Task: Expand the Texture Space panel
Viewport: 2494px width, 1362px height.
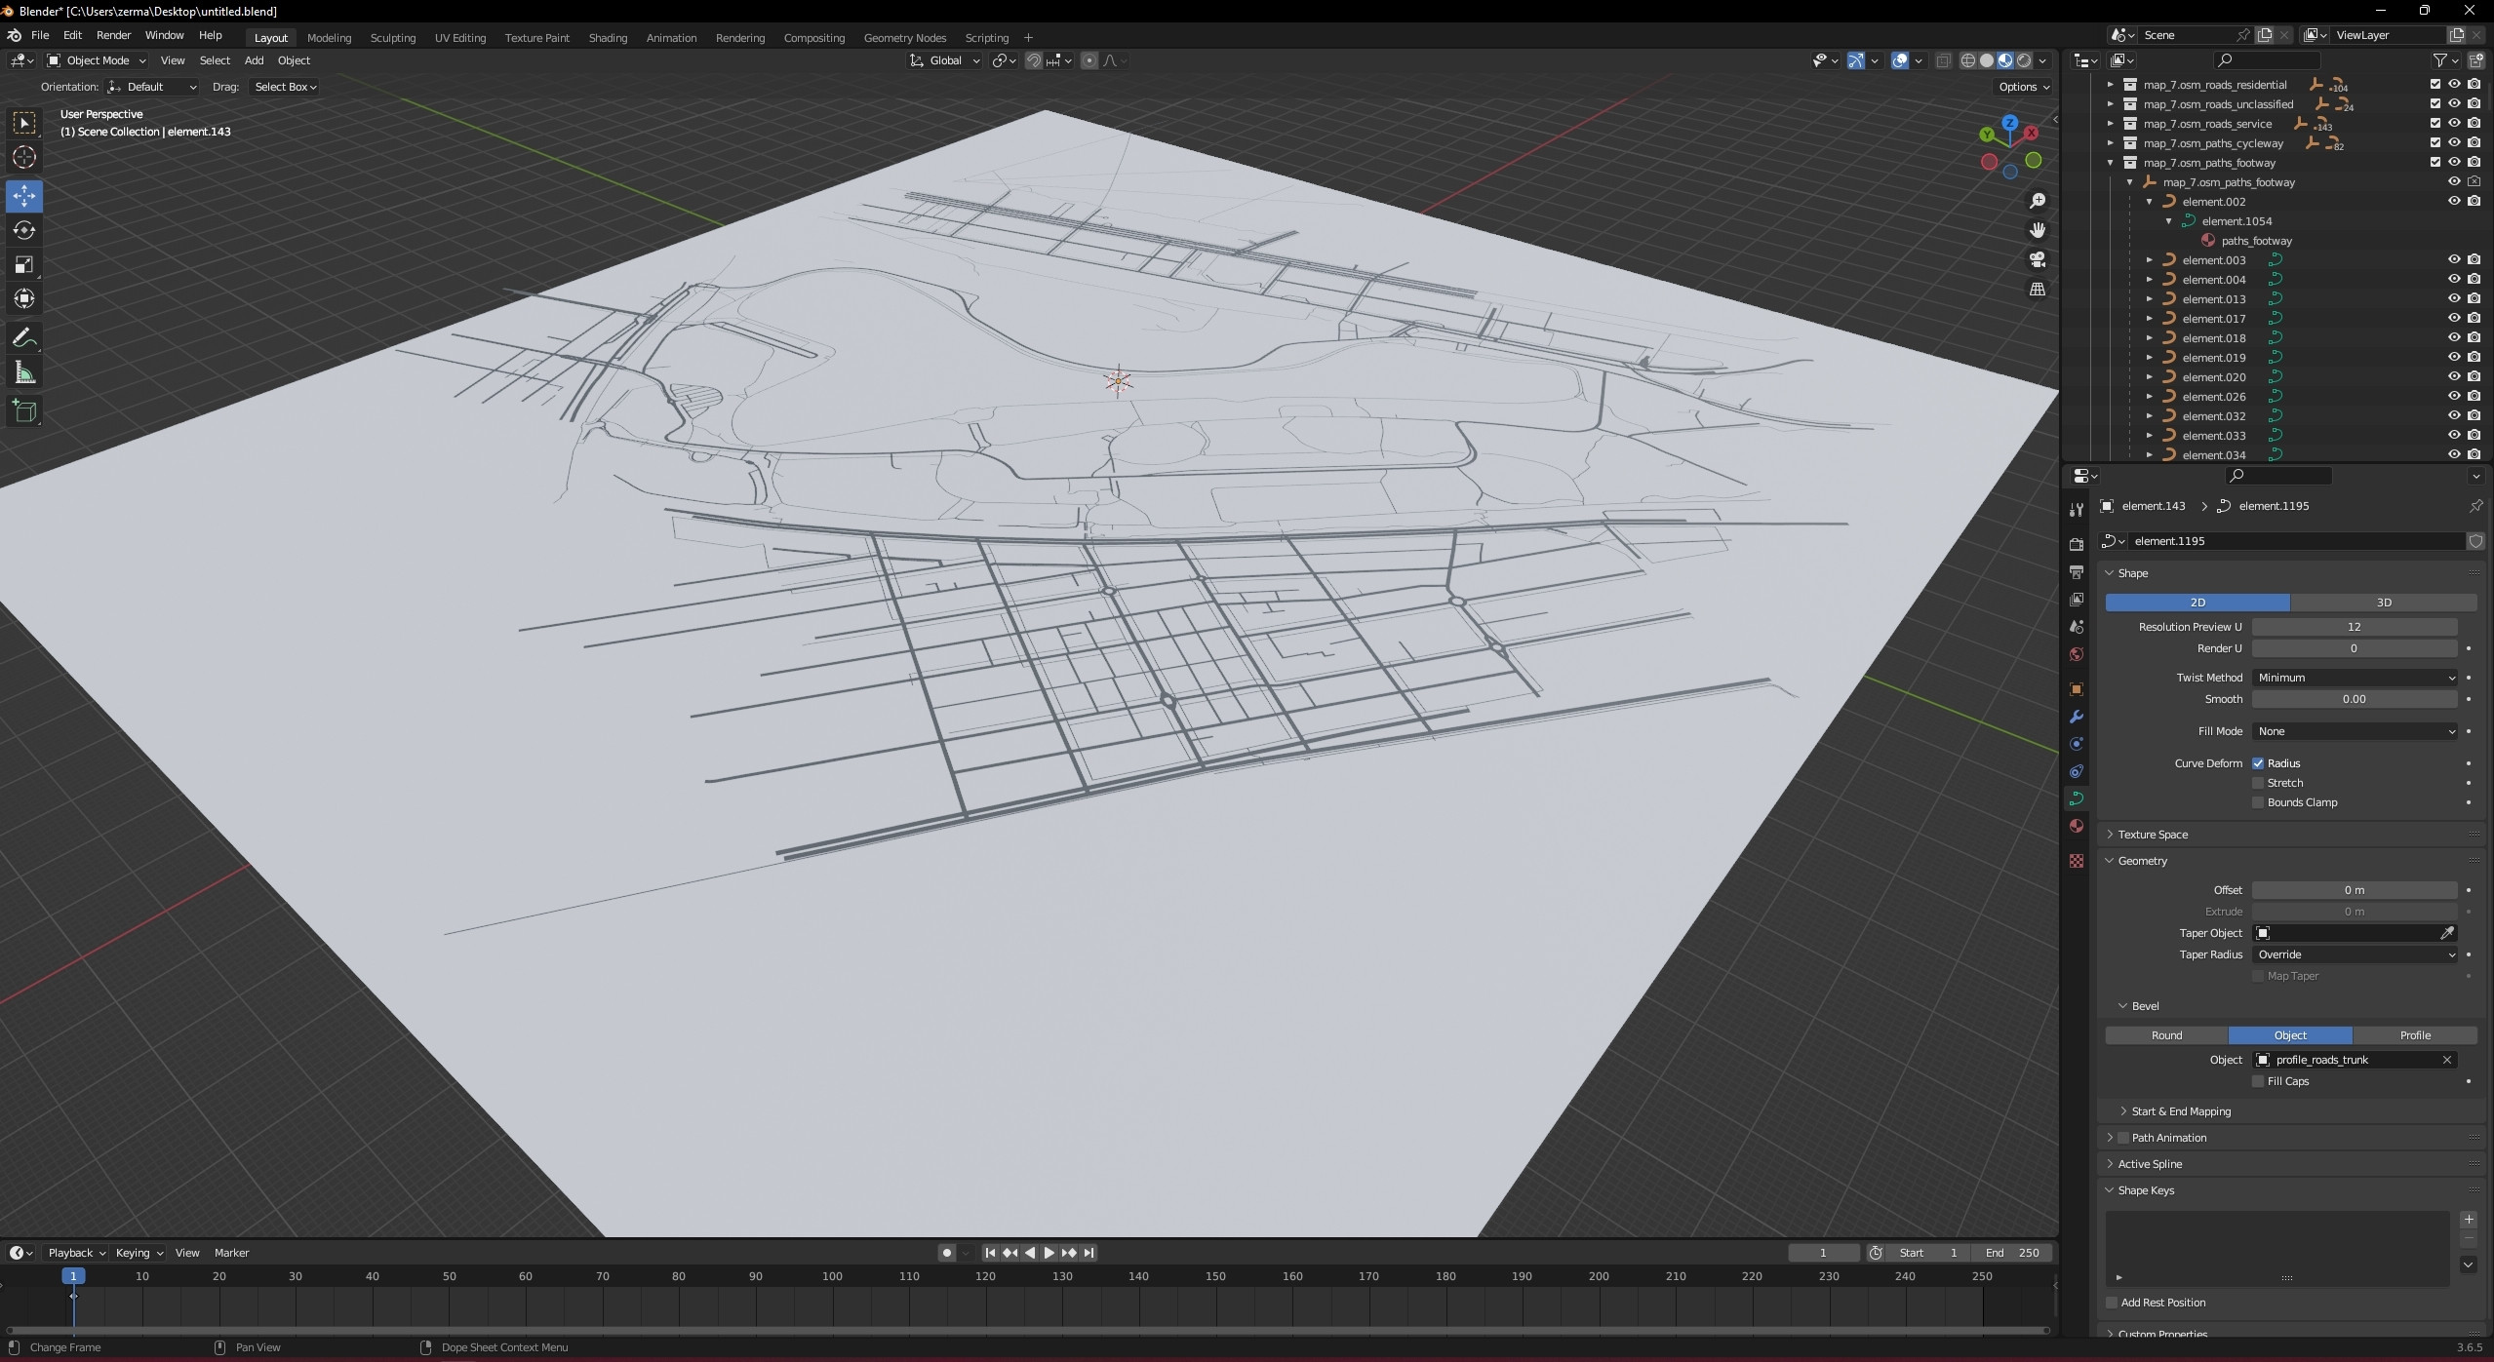Action: 2153,835
